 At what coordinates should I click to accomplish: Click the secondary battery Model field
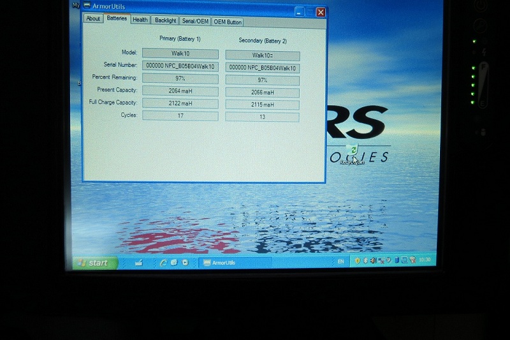(x=263, y=55)
